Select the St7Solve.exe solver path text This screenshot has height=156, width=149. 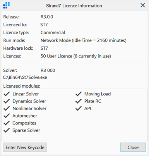pyautogui.click(x=25, y=77)
